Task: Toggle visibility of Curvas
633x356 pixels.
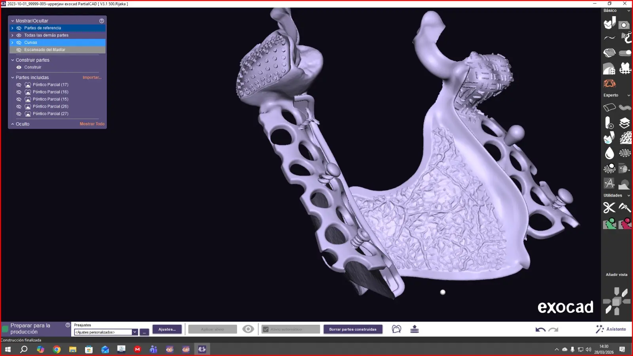Action: [19, 42]
